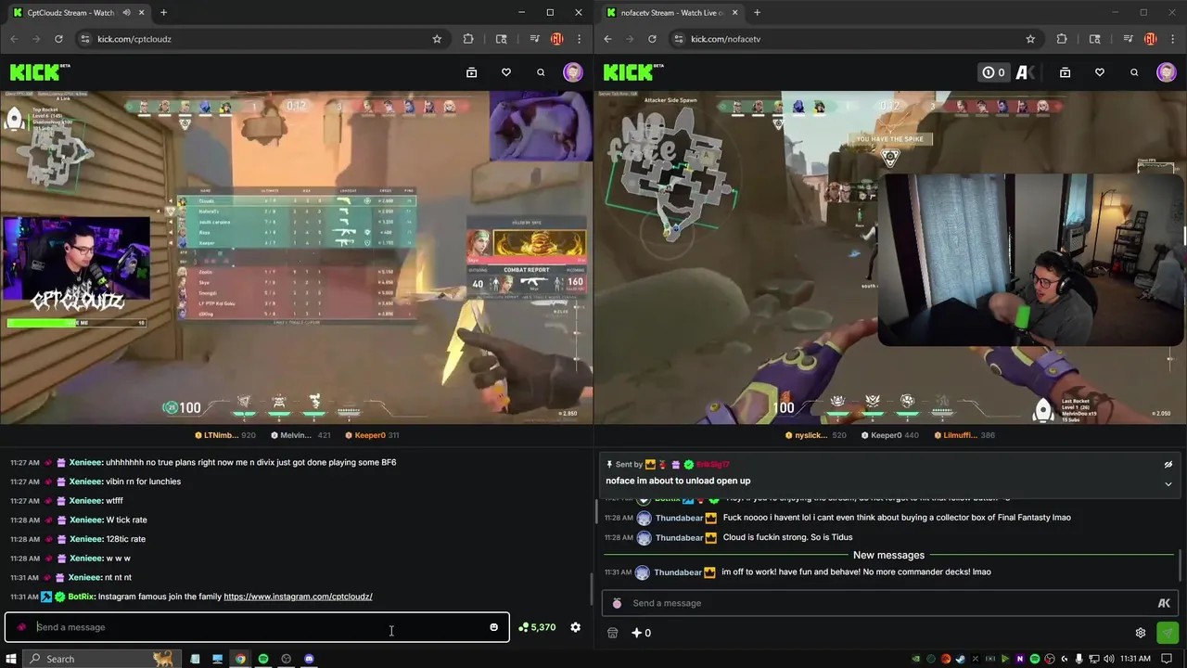
Task: Open the clips/video icon in cptcloudz window header
Action: pos(471,72)
